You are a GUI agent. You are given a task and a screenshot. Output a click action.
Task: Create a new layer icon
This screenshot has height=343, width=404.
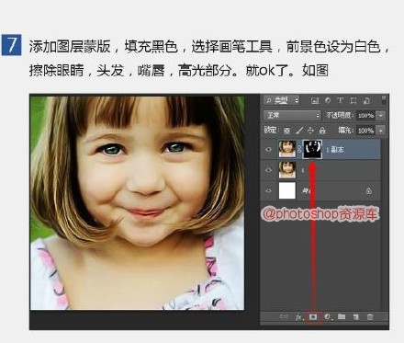(355, 316)
